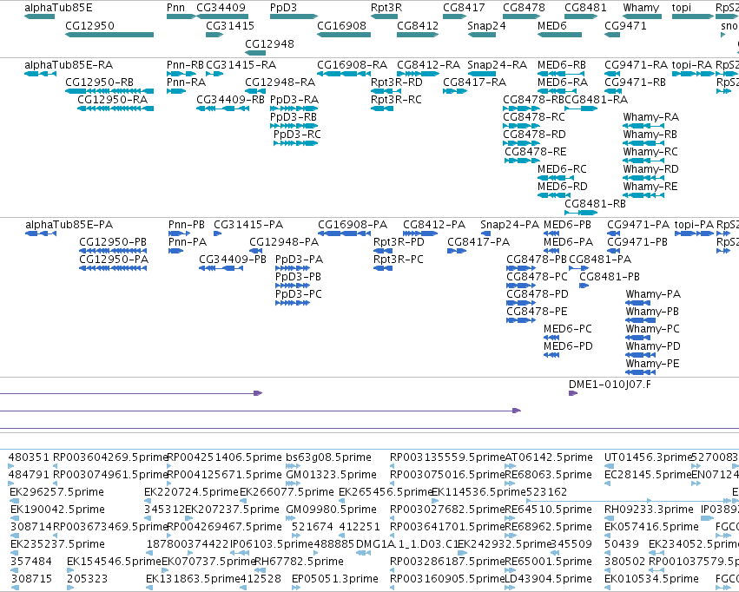Click transcript Rpt3R-RD

397,82
